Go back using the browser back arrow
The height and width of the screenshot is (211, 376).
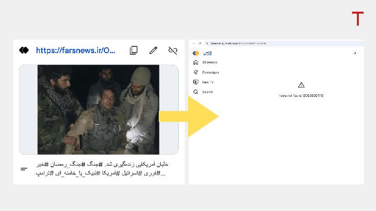[193, 43]
